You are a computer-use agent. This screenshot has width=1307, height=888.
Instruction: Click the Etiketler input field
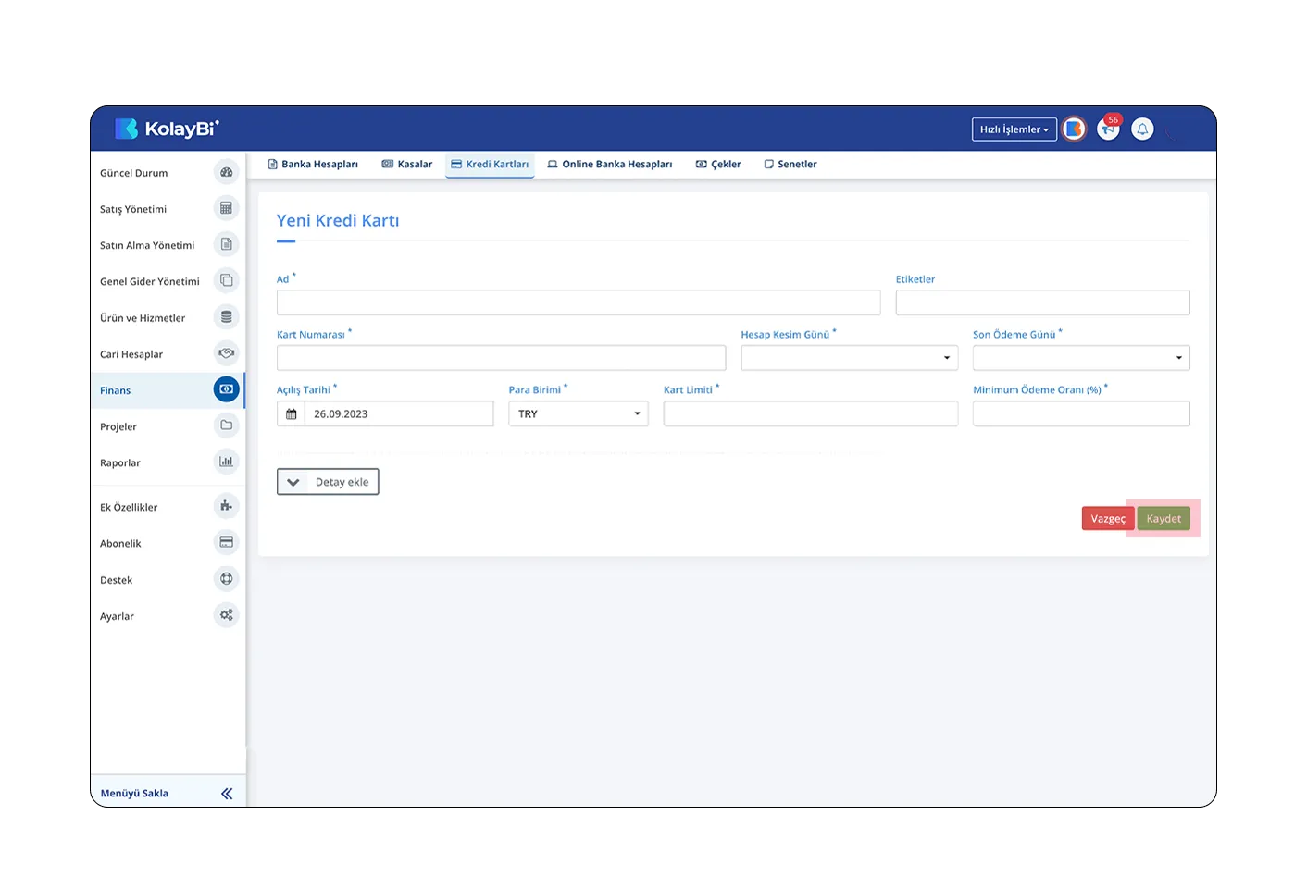click(x=1042, y=302)
